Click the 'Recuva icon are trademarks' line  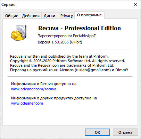point(62,65)
